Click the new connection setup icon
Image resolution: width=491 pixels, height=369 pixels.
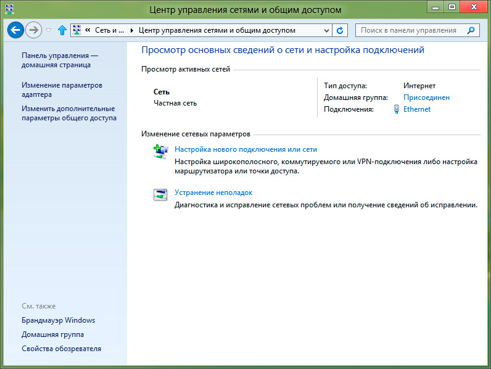[160, 152]
